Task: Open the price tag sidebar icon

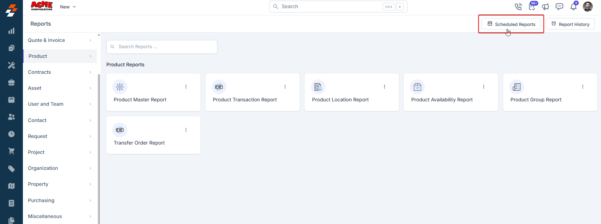Action: (x=11, y=169)
